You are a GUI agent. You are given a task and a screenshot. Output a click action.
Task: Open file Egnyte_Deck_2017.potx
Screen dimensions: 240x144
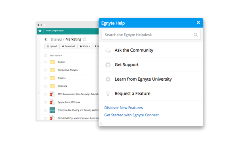click(x=69, y=102)
